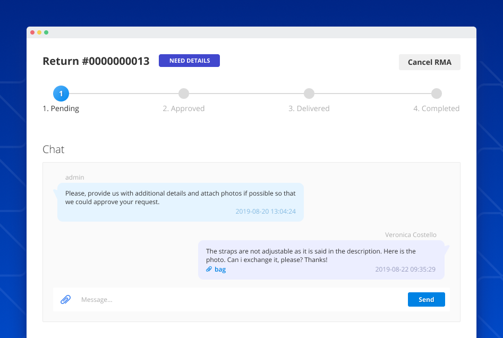Click the 1. Pending step label
Image resolution: width=503 pixels, height=338 pixels.
coord(61,108)
